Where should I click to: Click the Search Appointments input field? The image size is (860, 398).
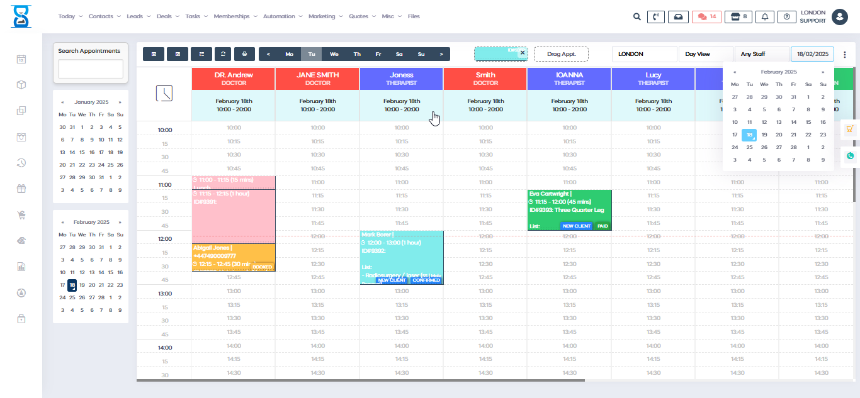pyautogui.click(x=91, y=69)
